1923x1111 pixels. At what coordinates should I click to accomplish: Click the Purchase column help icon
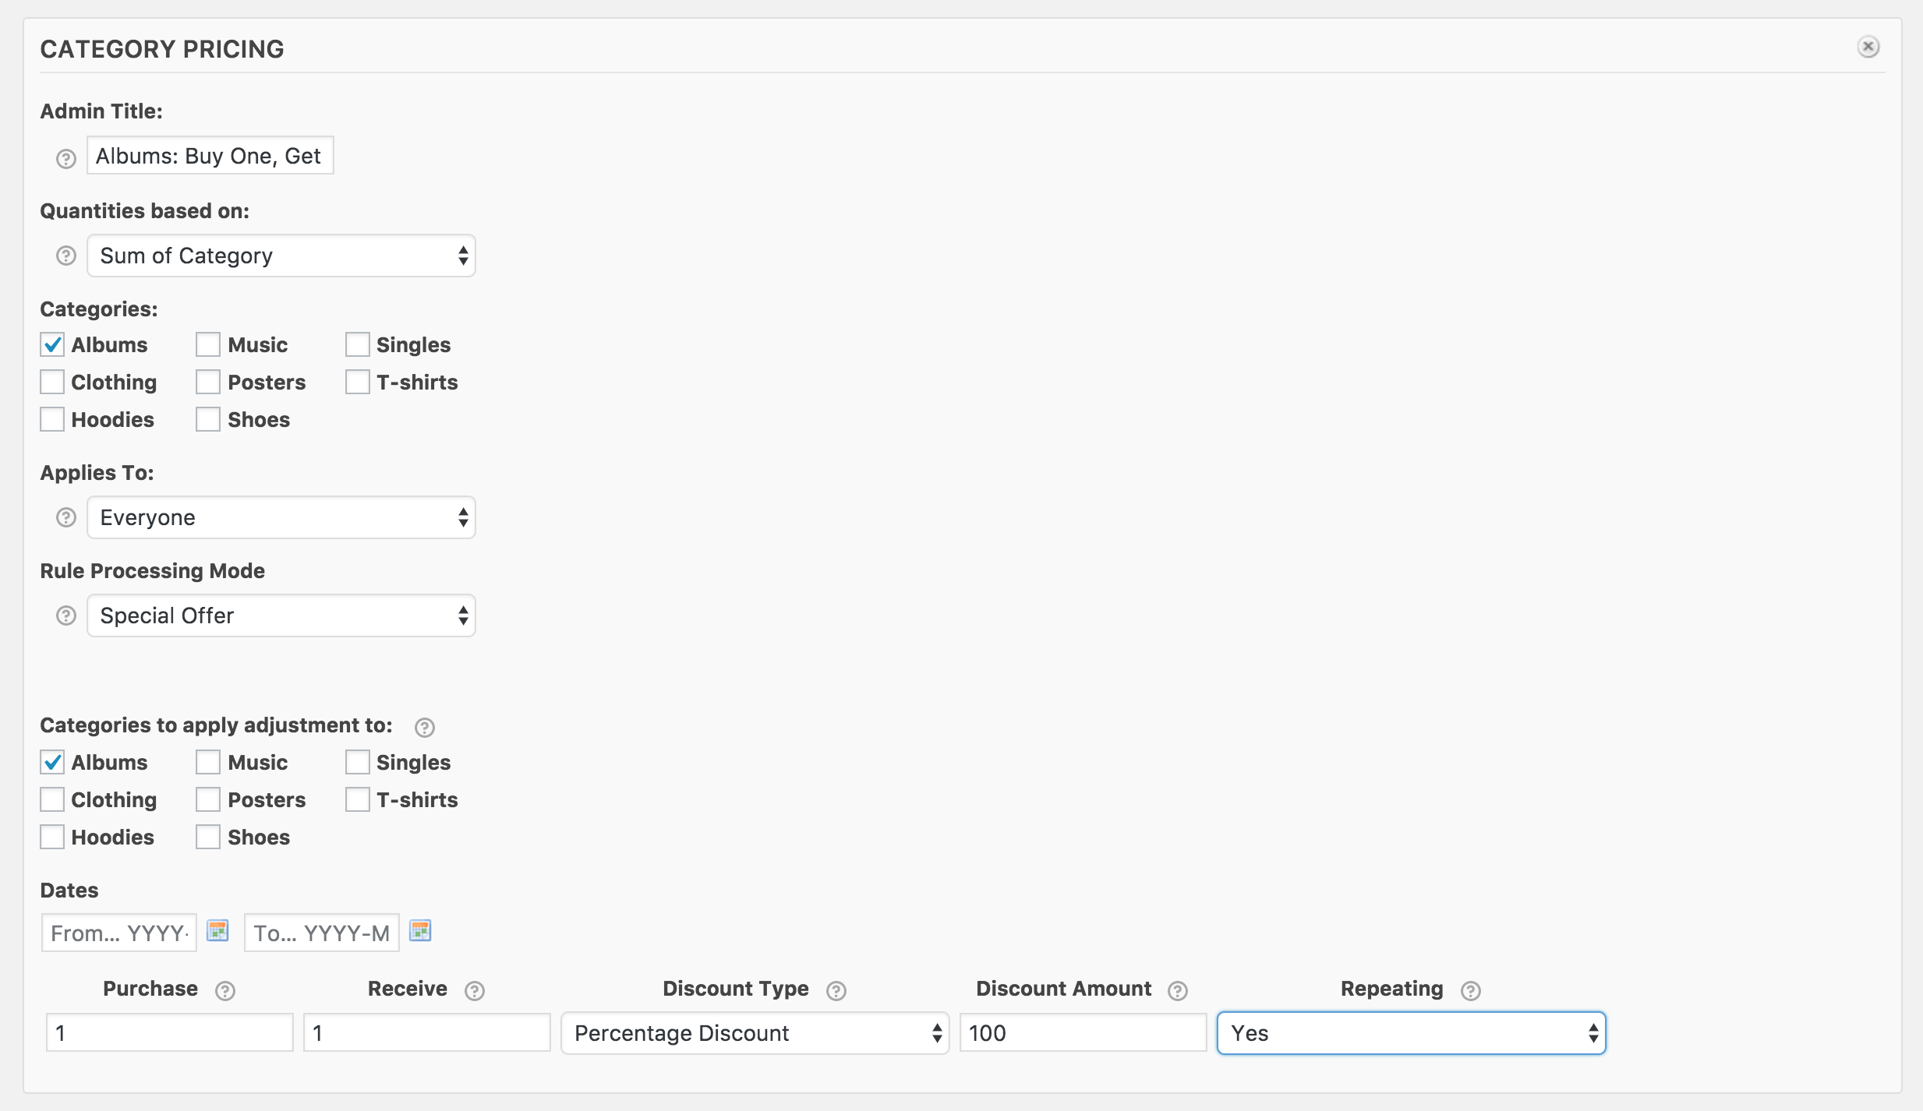click(225, 991)
